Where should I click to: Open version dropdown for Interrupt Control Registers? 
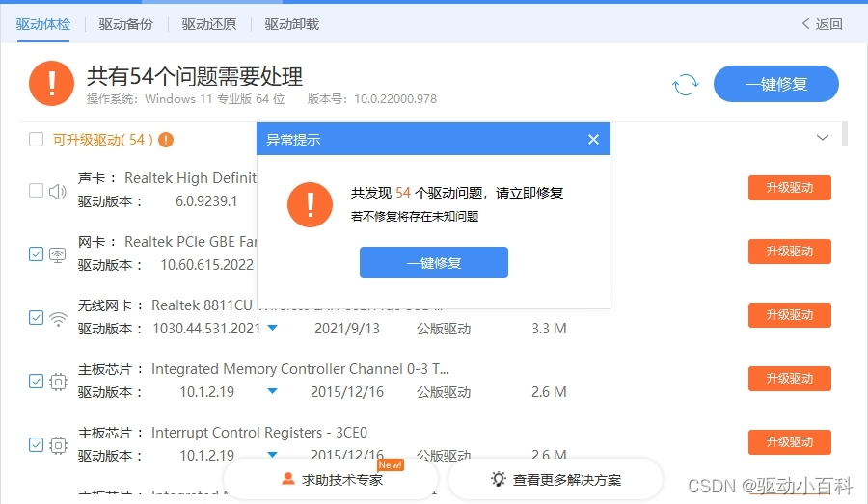[272, 455]
